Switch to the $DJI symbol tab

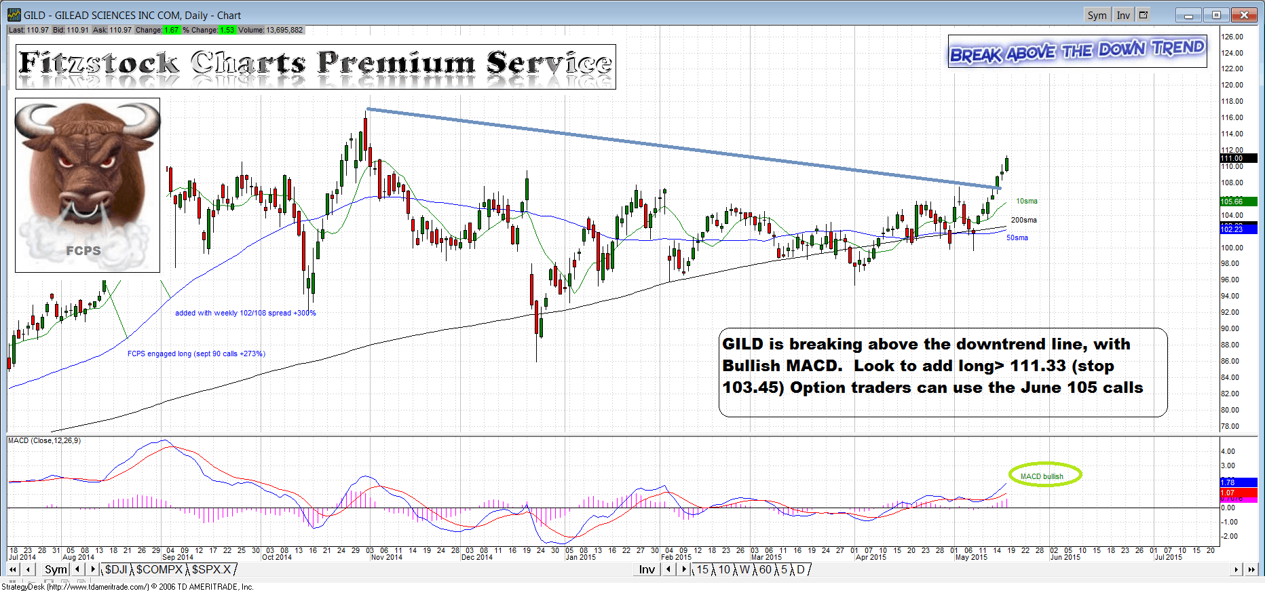[116, 570]
